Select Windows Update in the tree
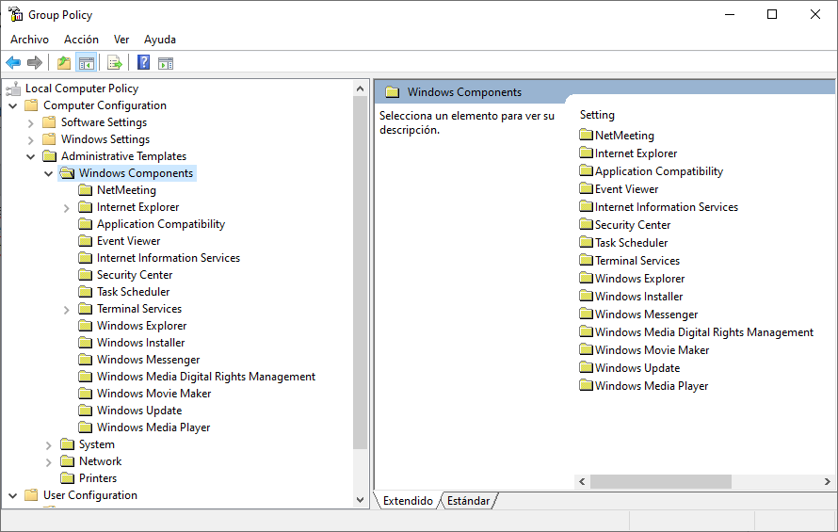Image resolution: width=838 pixels, height=532 pixels. point(139,411)
